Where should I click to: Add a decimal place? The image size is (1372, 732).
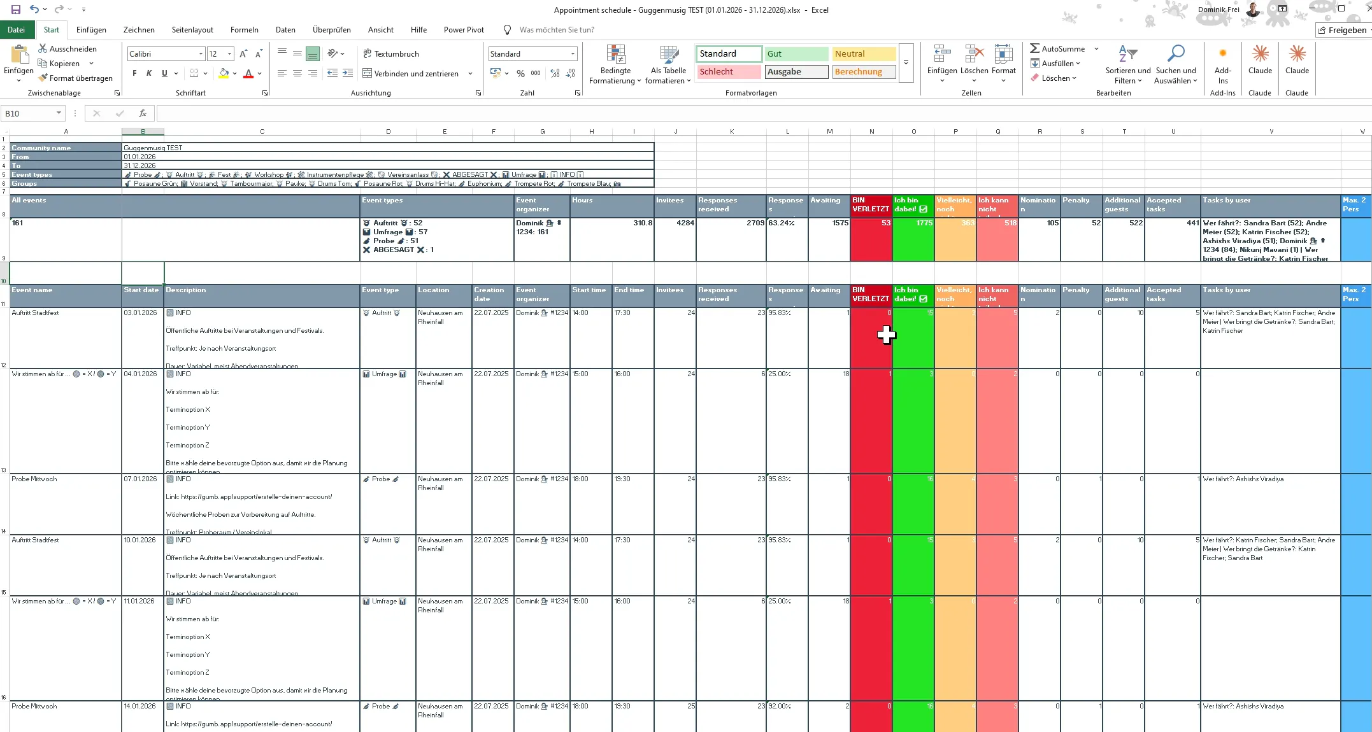[555, 73]
